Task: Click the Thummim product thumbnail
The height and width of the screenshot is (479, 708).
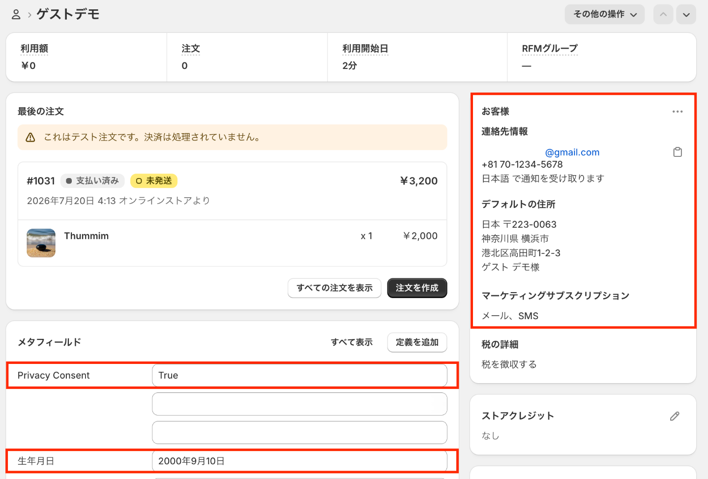Action: tap(41, 243)
